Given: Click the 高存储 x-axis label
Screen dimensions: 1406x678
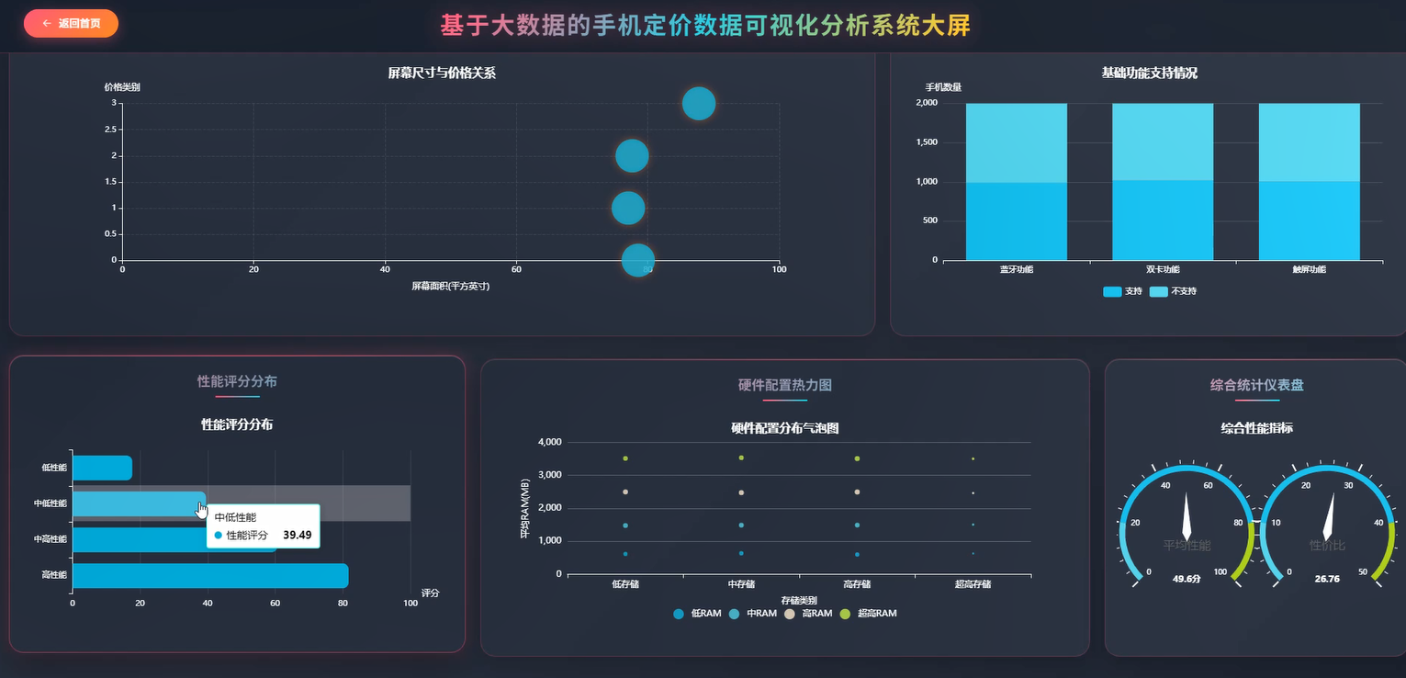Looking at the screenshot, I should point(857,584).
